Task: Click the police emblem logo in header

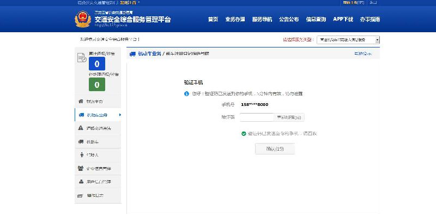Action: 83,19
